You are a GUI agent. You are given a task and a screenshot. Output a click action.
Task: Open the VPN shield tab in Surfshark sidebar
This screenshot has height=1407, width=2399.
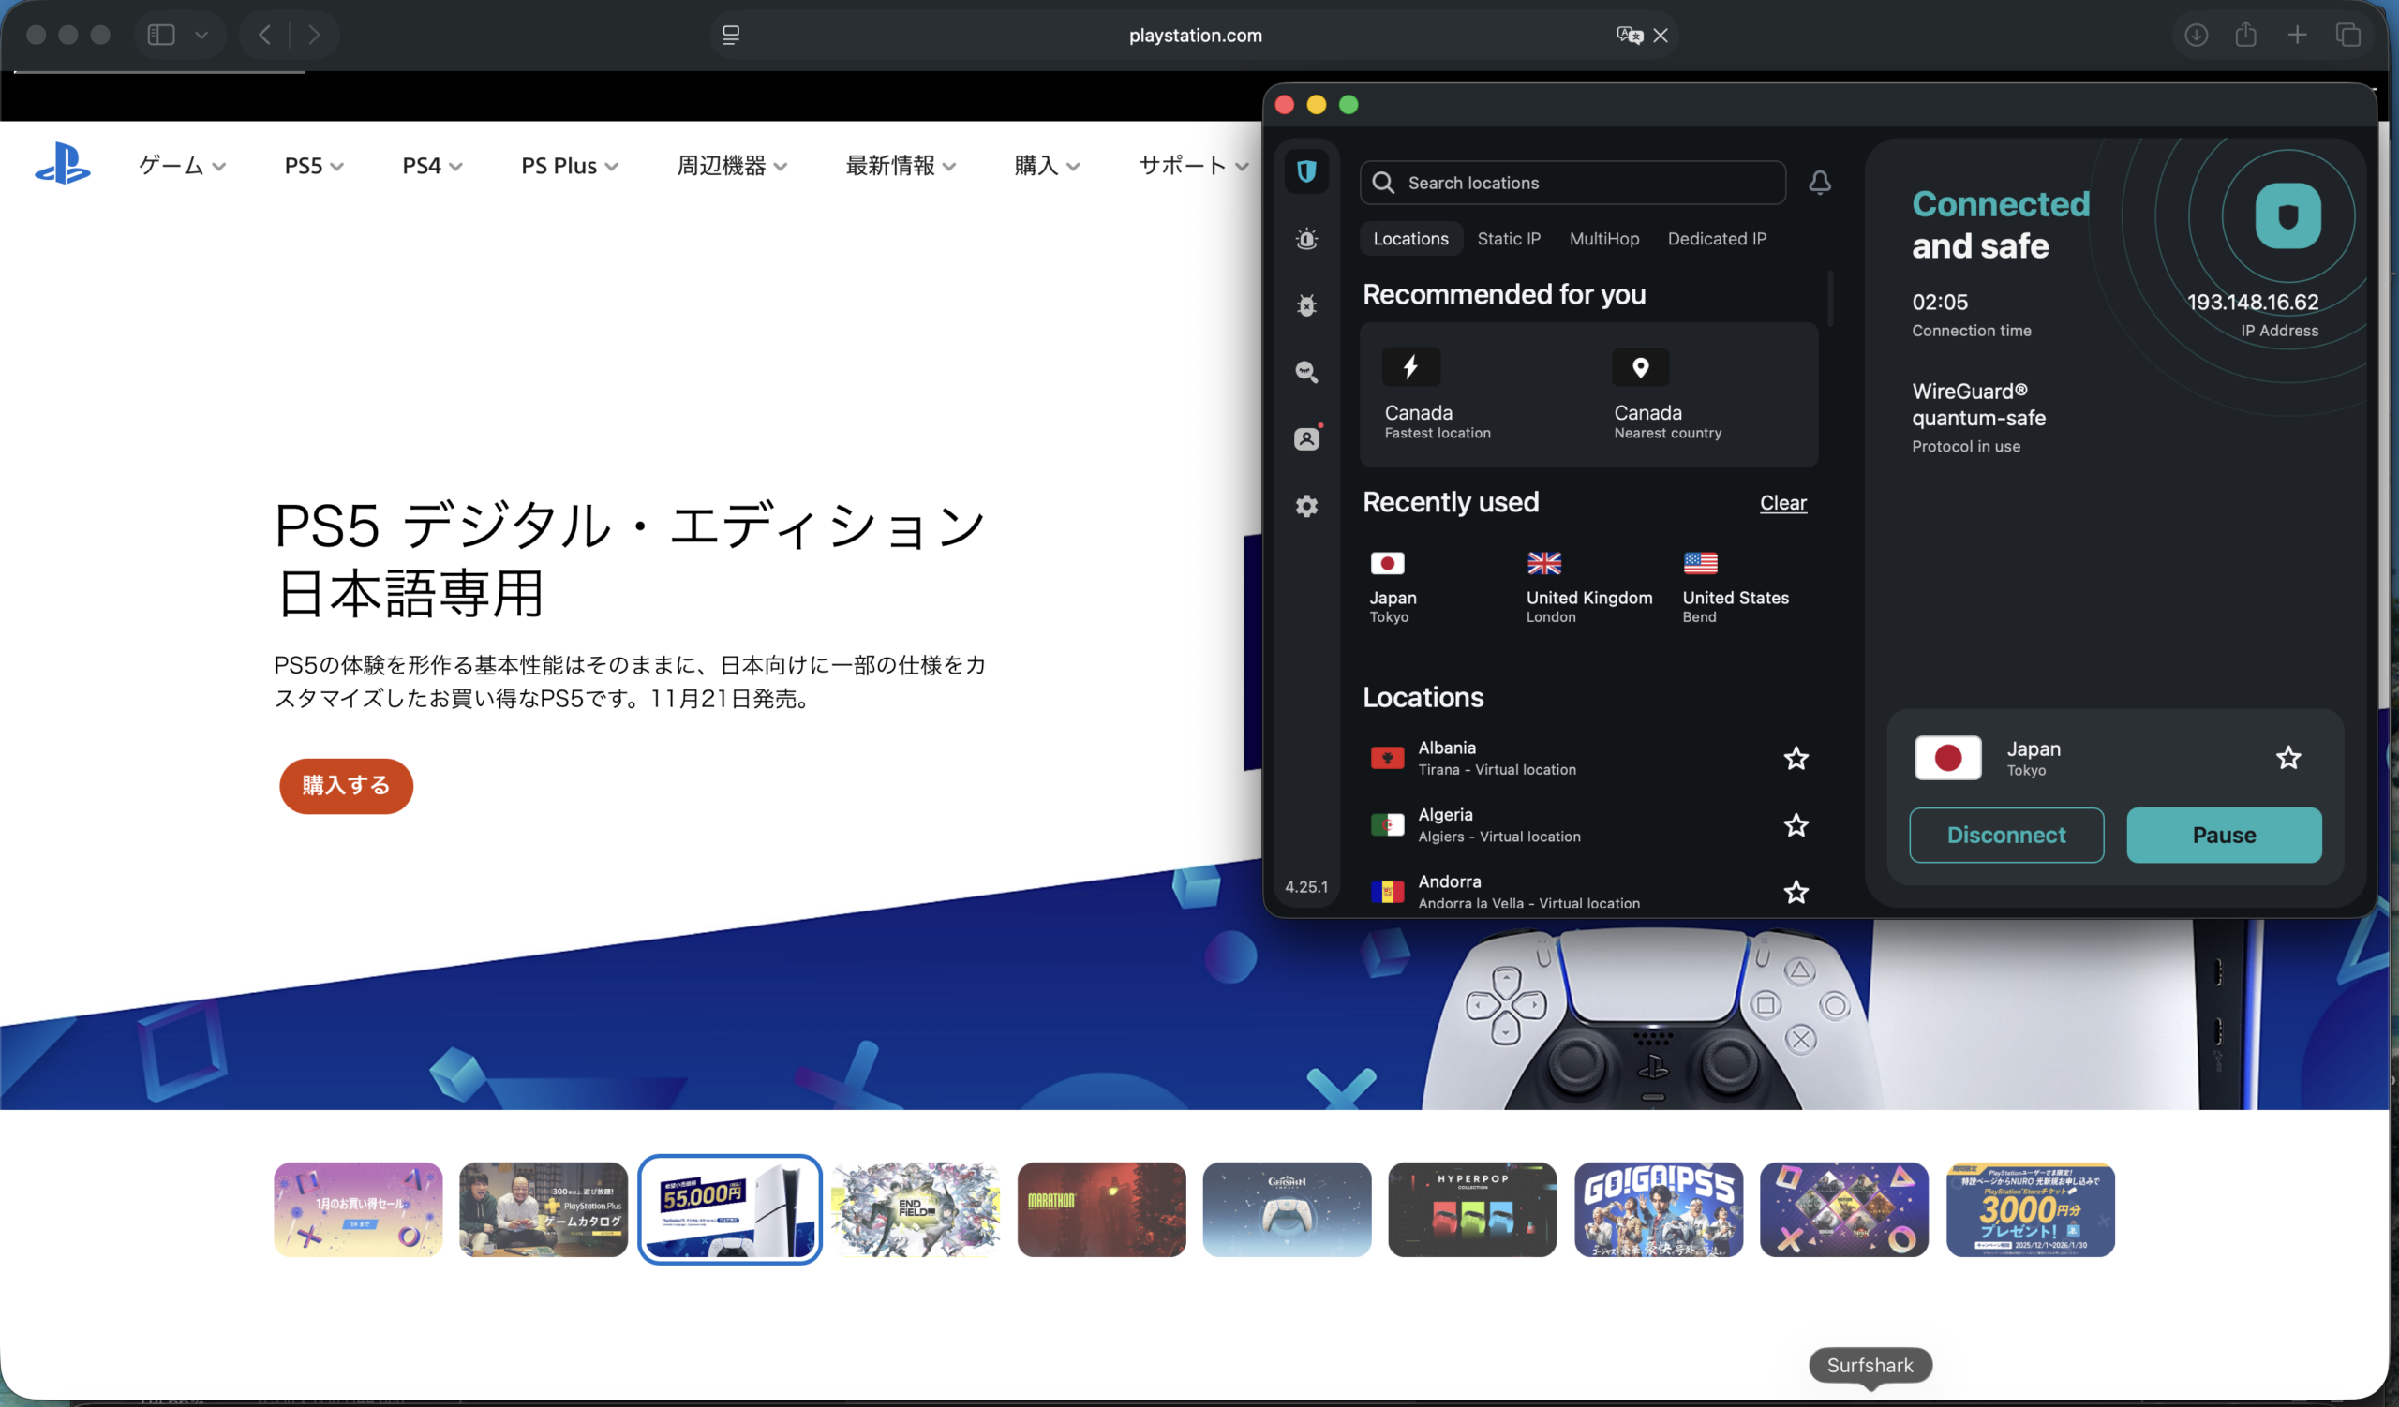point(1306,171)
